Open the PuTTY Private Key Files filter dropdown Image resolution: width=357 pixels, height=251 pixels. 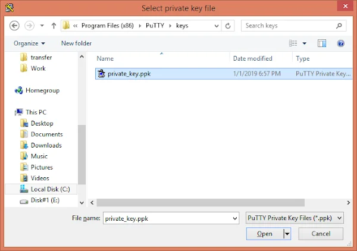tap(295, 218)
